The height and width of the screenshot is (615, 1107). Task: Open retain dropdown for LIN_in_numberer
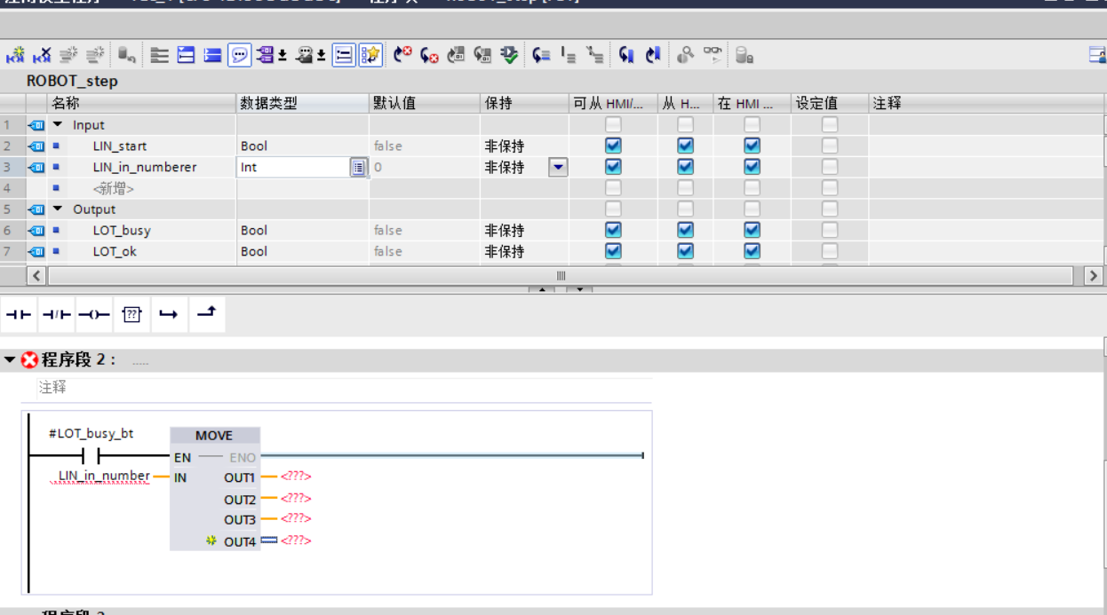point(558,167)
